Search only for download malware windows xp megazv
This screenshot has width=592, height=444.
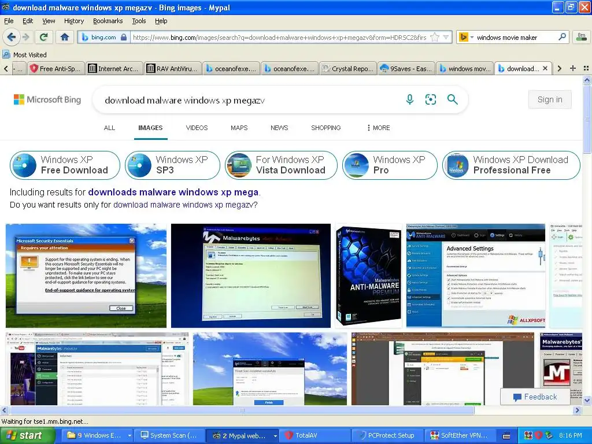(183, 205)
